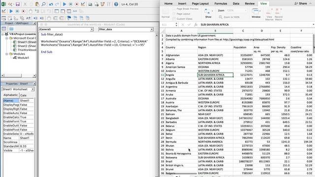This screenshot has width=315, height=177.
Task: Open the Review ribbon tab
Action: 250,3
